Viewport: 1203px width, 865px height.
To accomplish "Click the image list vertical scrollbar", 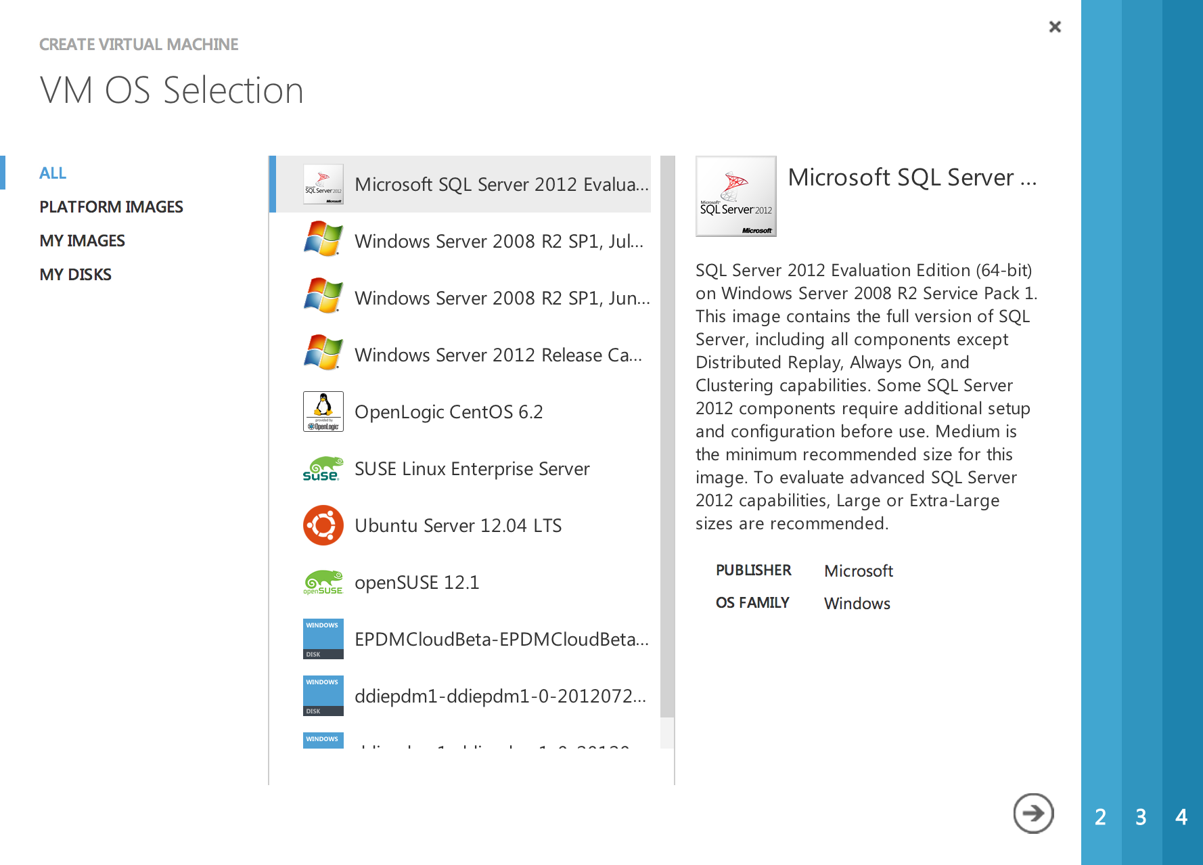I will click(667, 437).
